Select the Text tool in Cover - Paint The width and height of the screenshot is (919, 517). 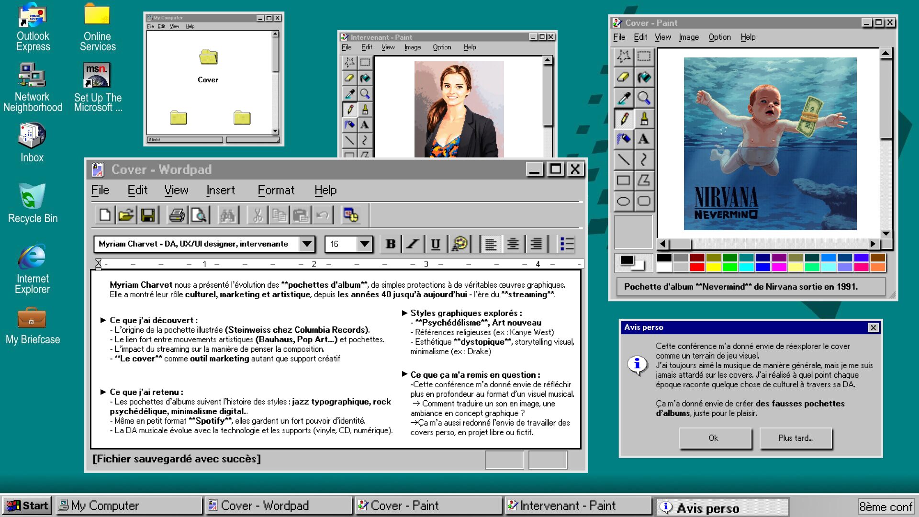coord(644,139)
